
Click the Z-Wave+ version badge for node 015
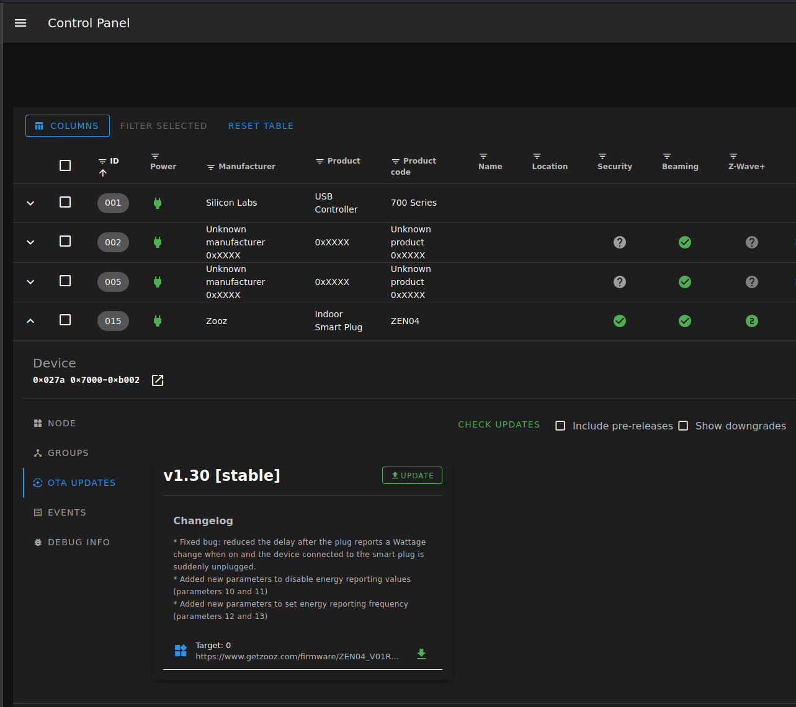coord(751,321)
